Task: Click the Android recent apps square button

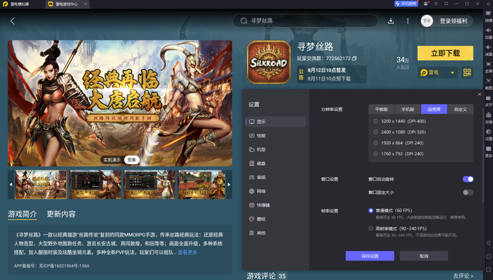Action: pos(488,270)
